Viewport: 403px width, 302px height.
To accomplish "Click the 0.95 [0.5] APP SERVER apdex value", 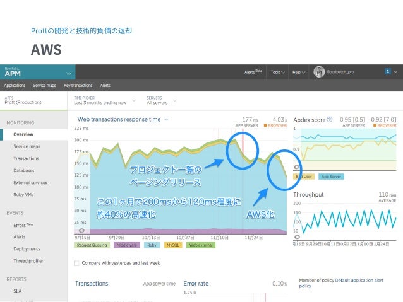I will coord(352,122).
